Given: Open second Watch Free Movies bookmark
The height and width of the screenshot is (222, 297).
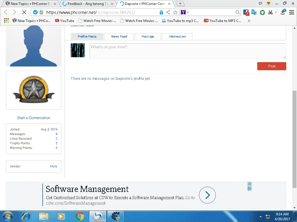Looking at the screenshot, I should point(139,21).
